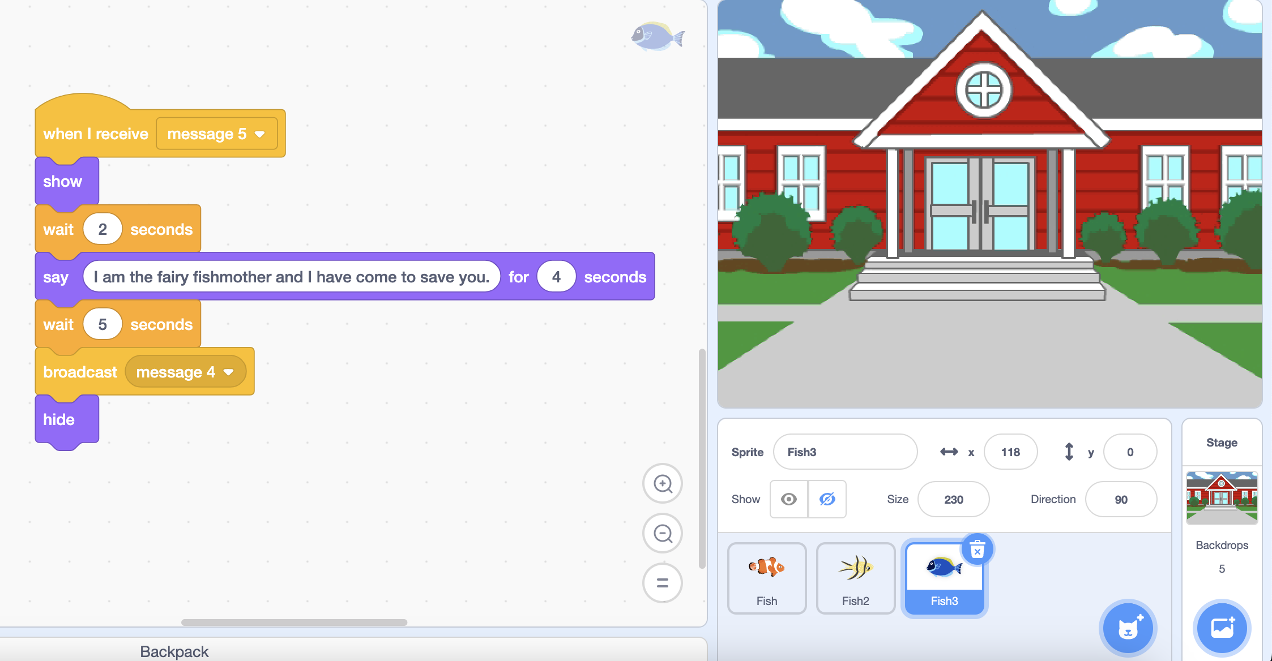Reset workspace zoom with equals button
Screen dimensions: 1272x661
pyautogui.click(x=662, y=583)
